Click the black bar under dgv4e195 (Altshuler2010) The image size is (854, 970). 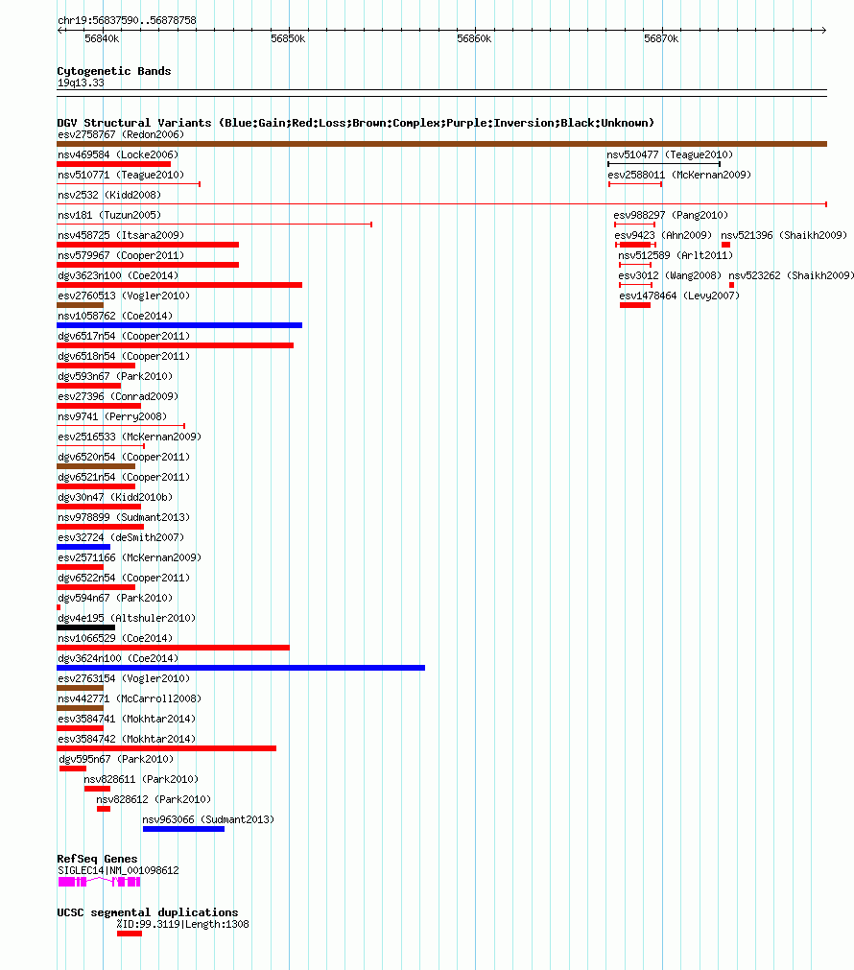pyautogui.click(x=86, y=627)
